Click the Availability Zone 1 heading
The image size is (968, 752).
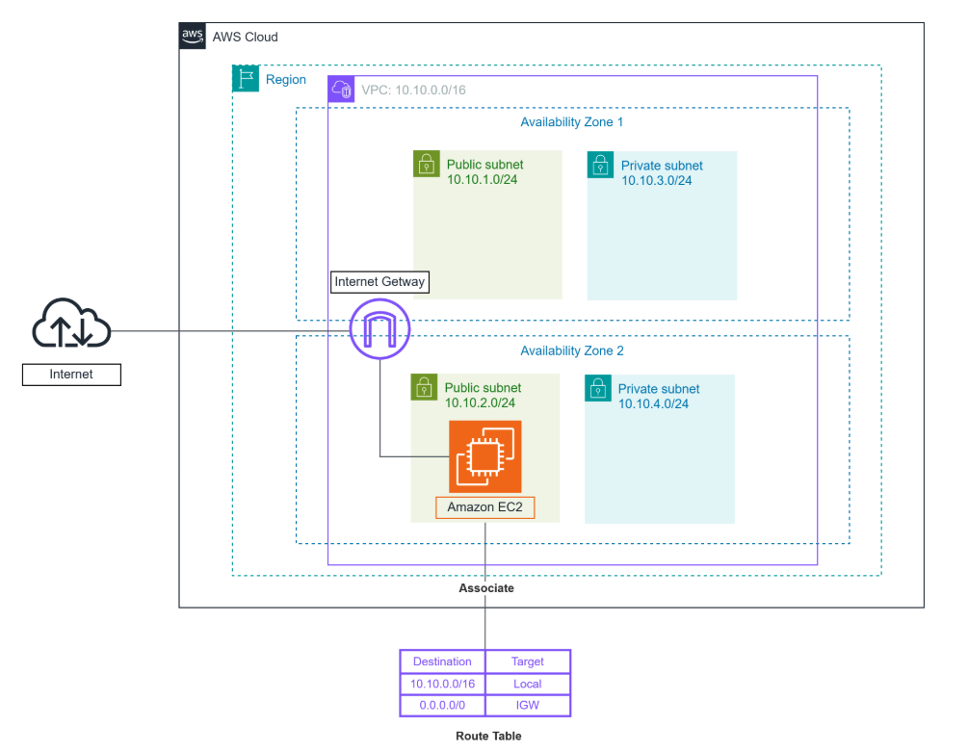pos(572,122)
